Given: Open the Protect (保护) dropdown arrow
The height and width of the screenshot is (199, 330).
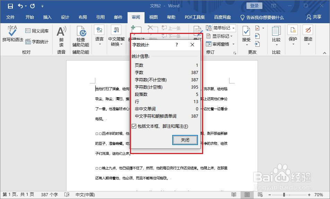Looking at the screenshot, I should 293,44.
